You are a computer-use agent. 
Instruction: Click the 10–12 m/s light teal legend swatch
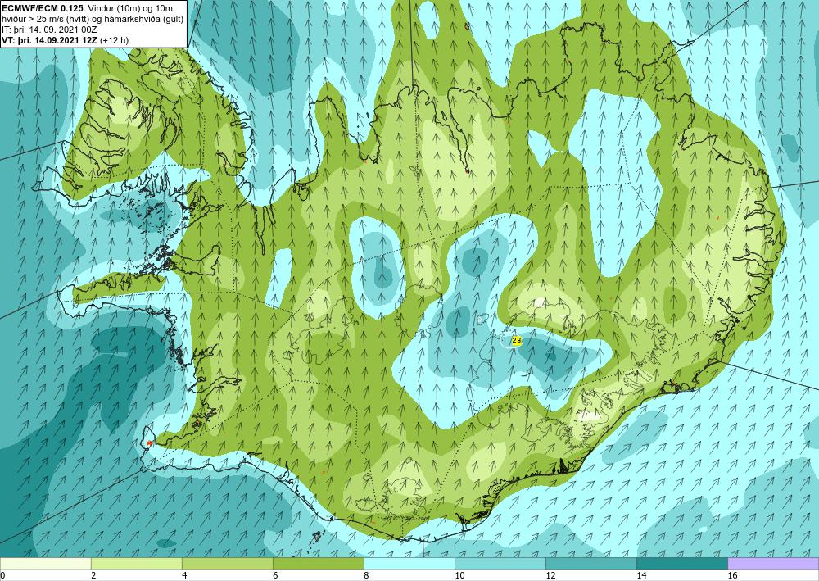coord(500,563)
